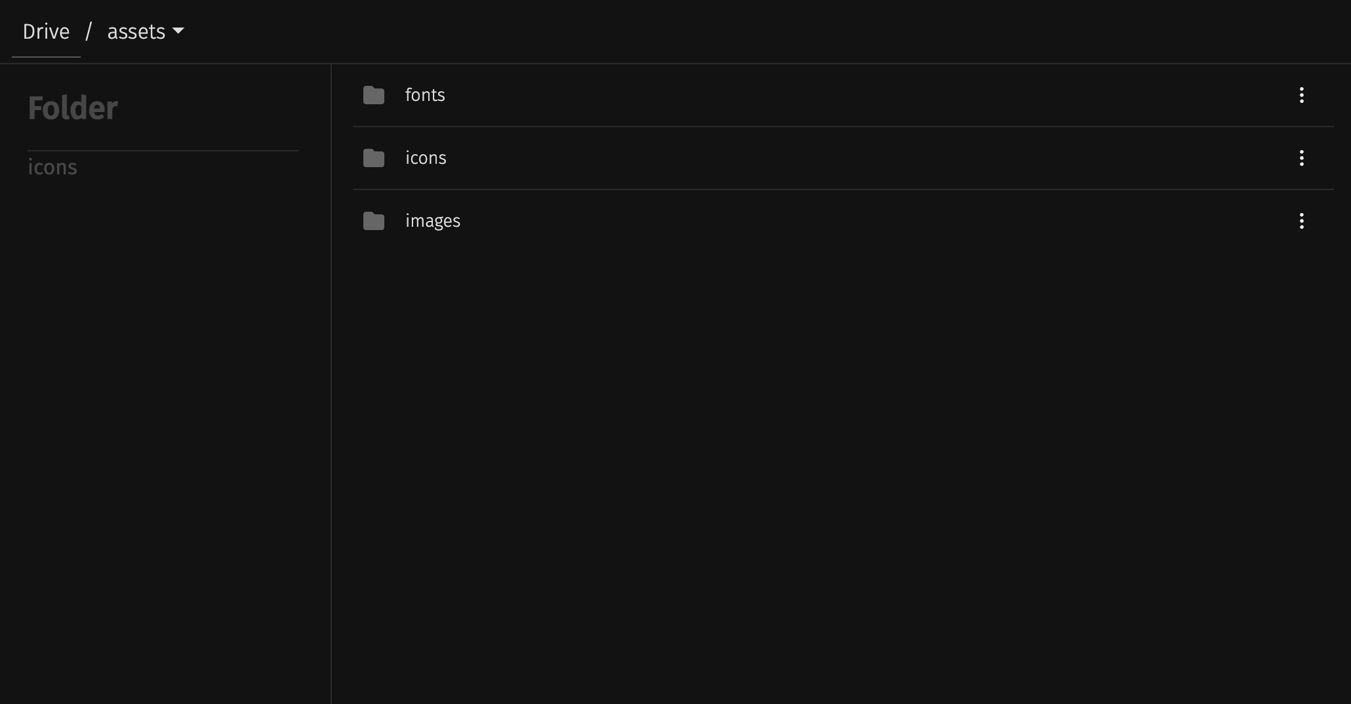Click the slash separator in breadcrumb
The image size is (1351, 704).
[x=89, y=31]
